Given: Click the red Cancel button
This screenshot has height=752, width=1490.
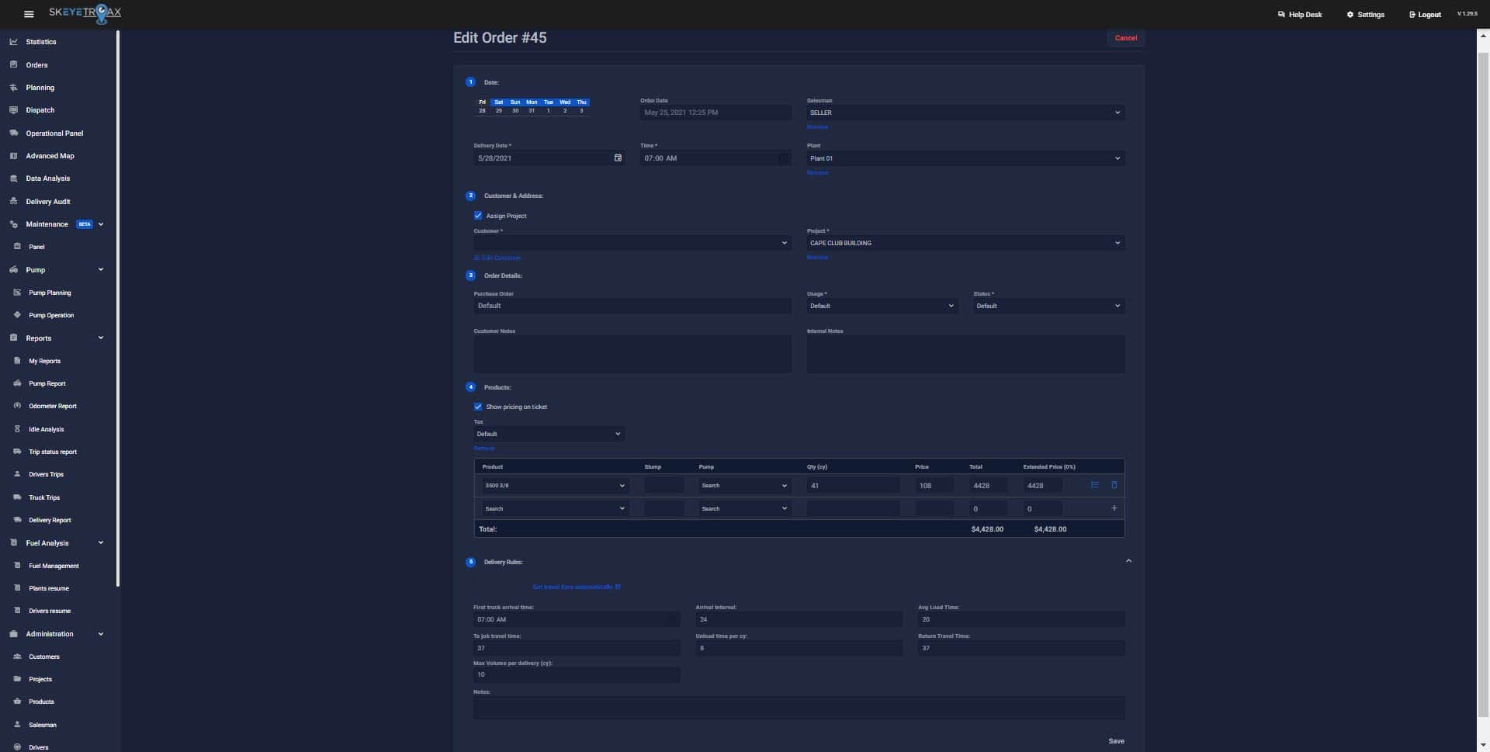Looking at the screenshot, I should point(1125,37).
